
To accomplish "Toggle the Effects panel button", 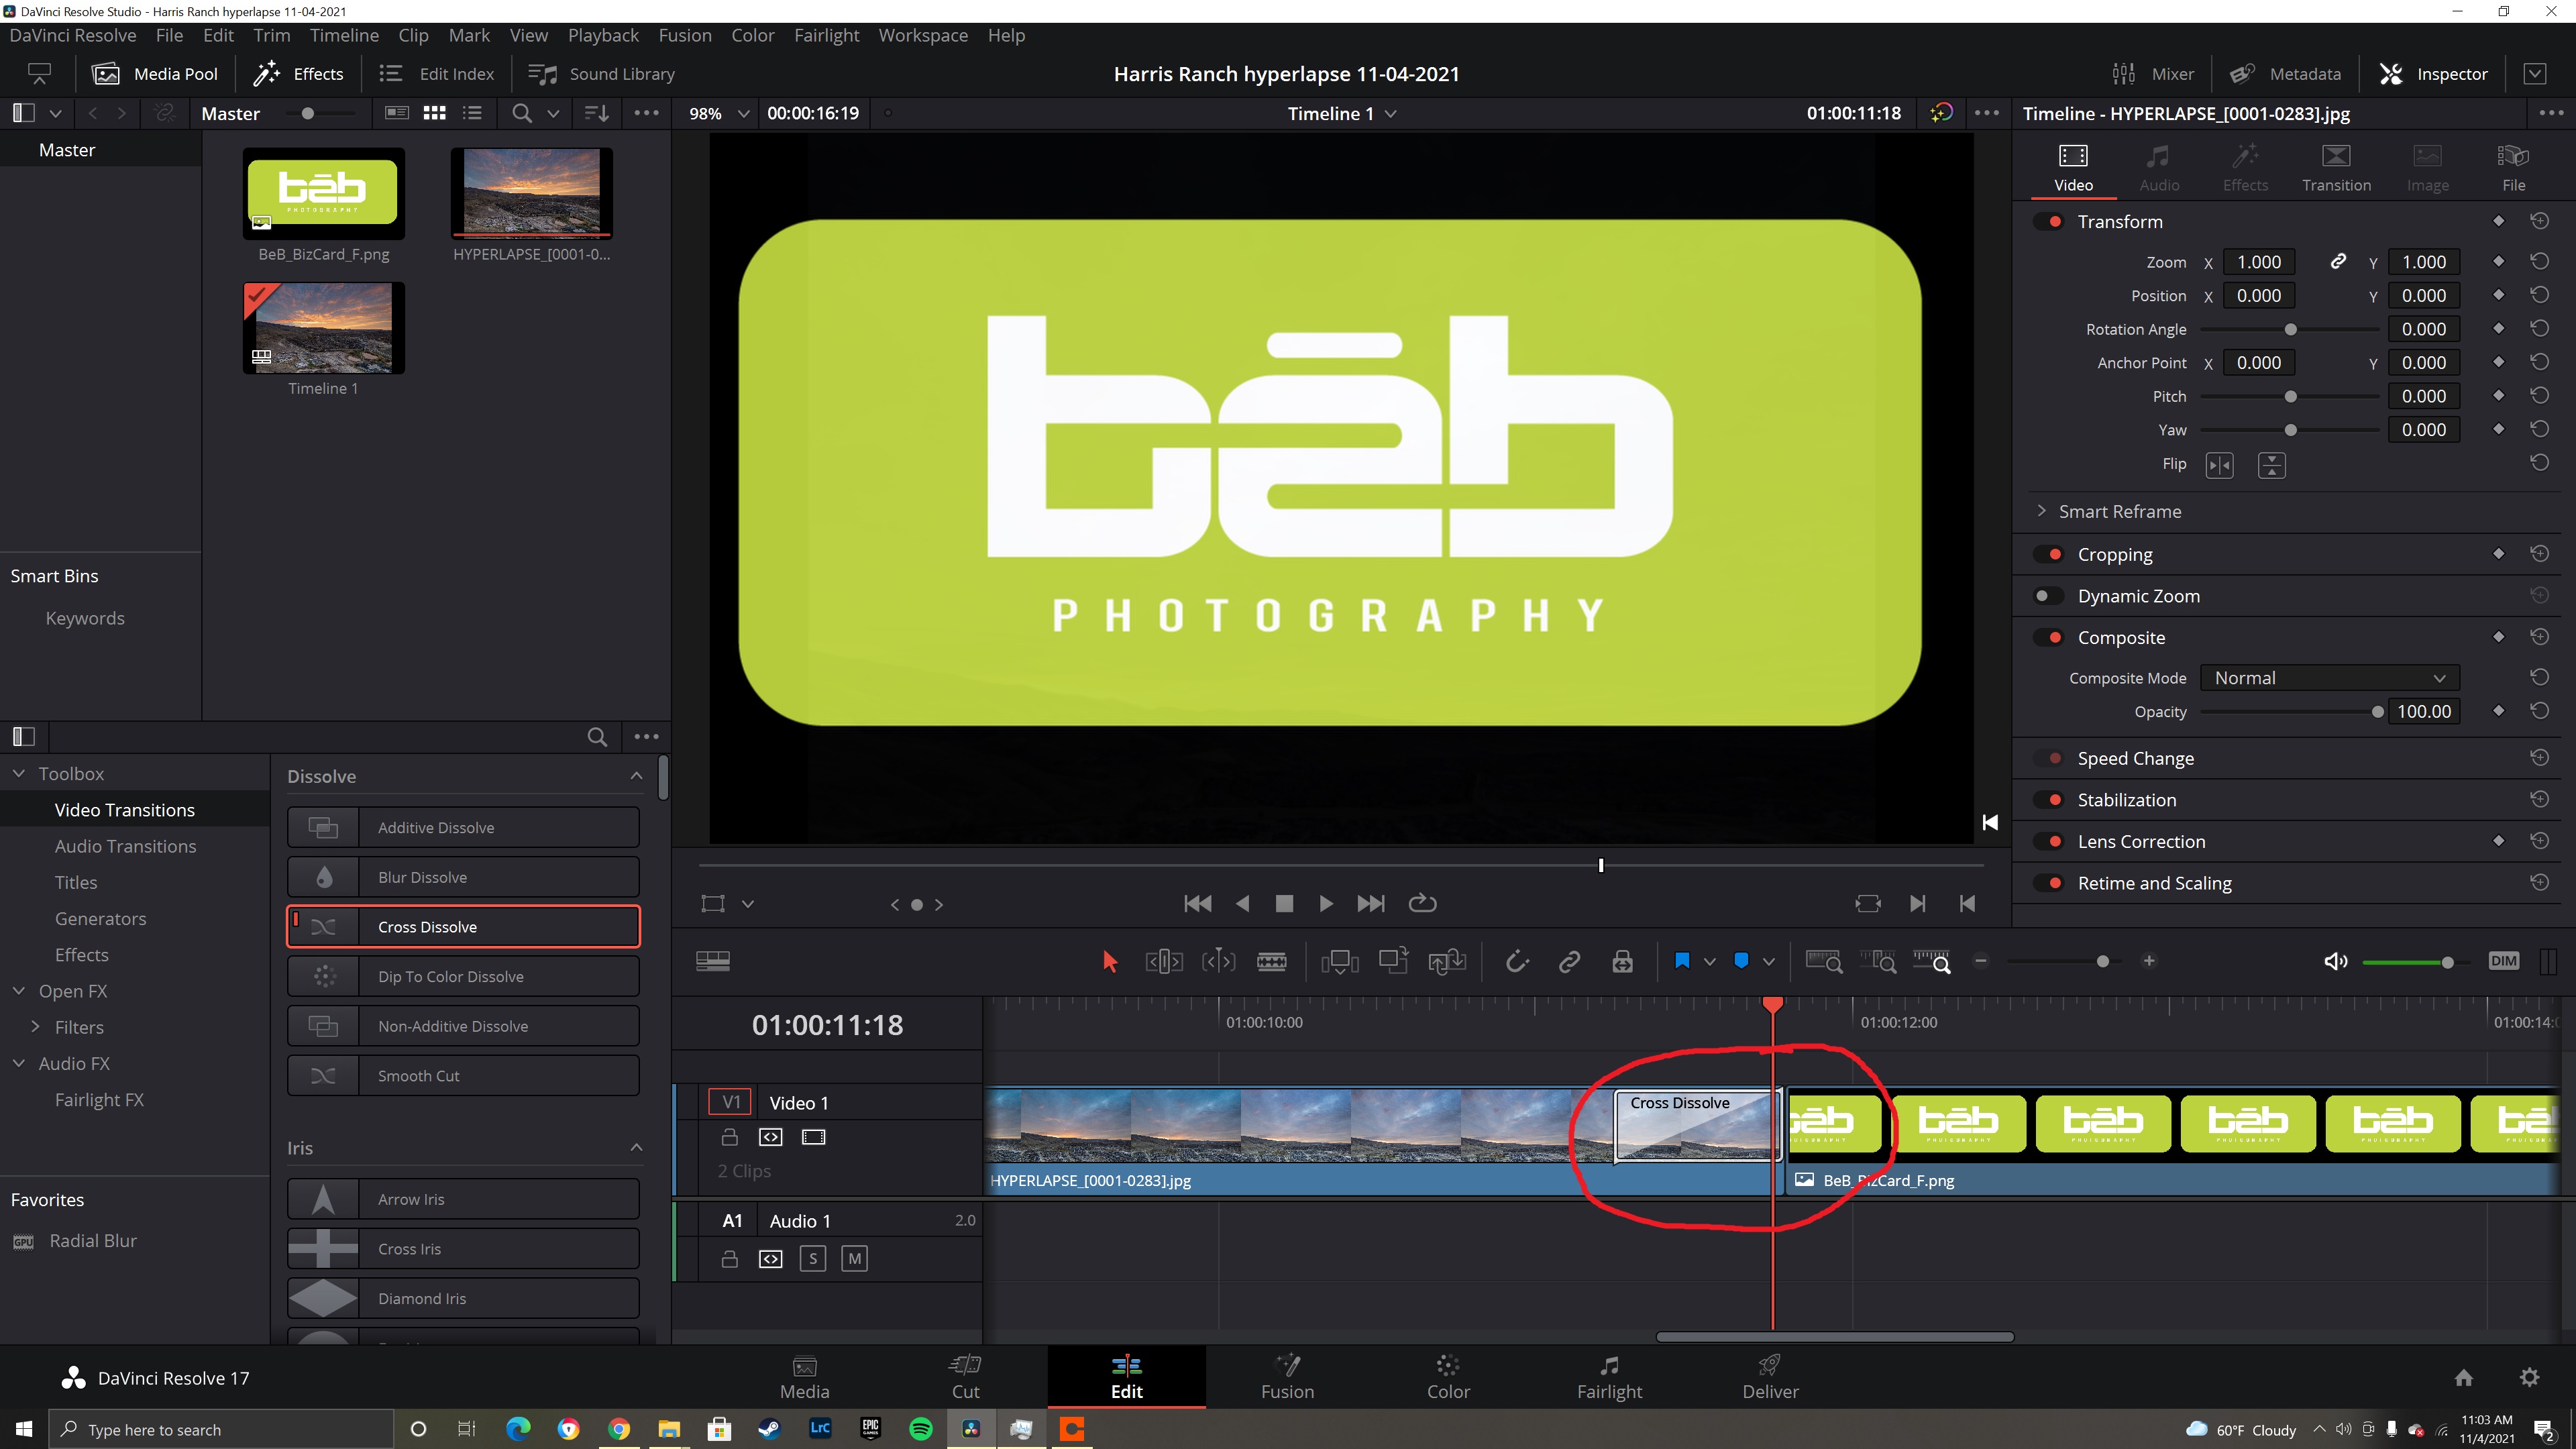I will pyautogui.click(x=298, y=74).
